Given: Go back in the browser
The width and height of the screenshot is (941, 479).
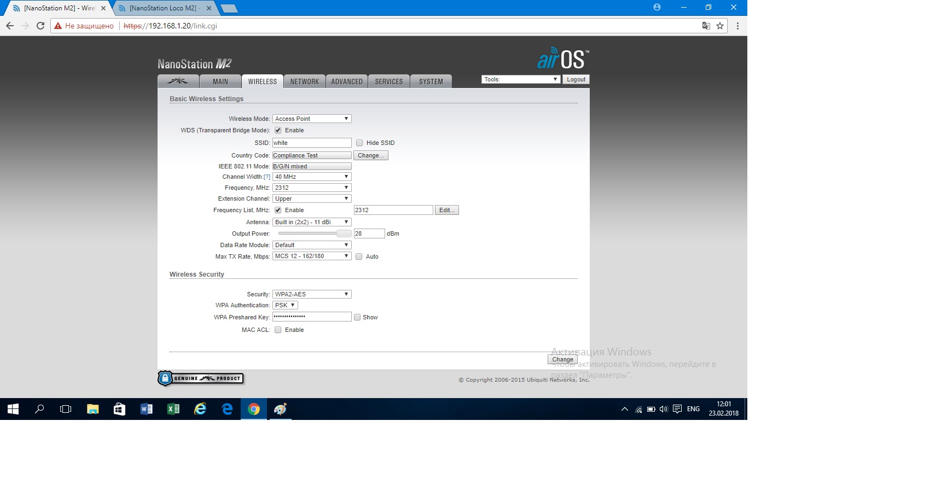Looking at the screenshot, I should click(x=10, y=26).
